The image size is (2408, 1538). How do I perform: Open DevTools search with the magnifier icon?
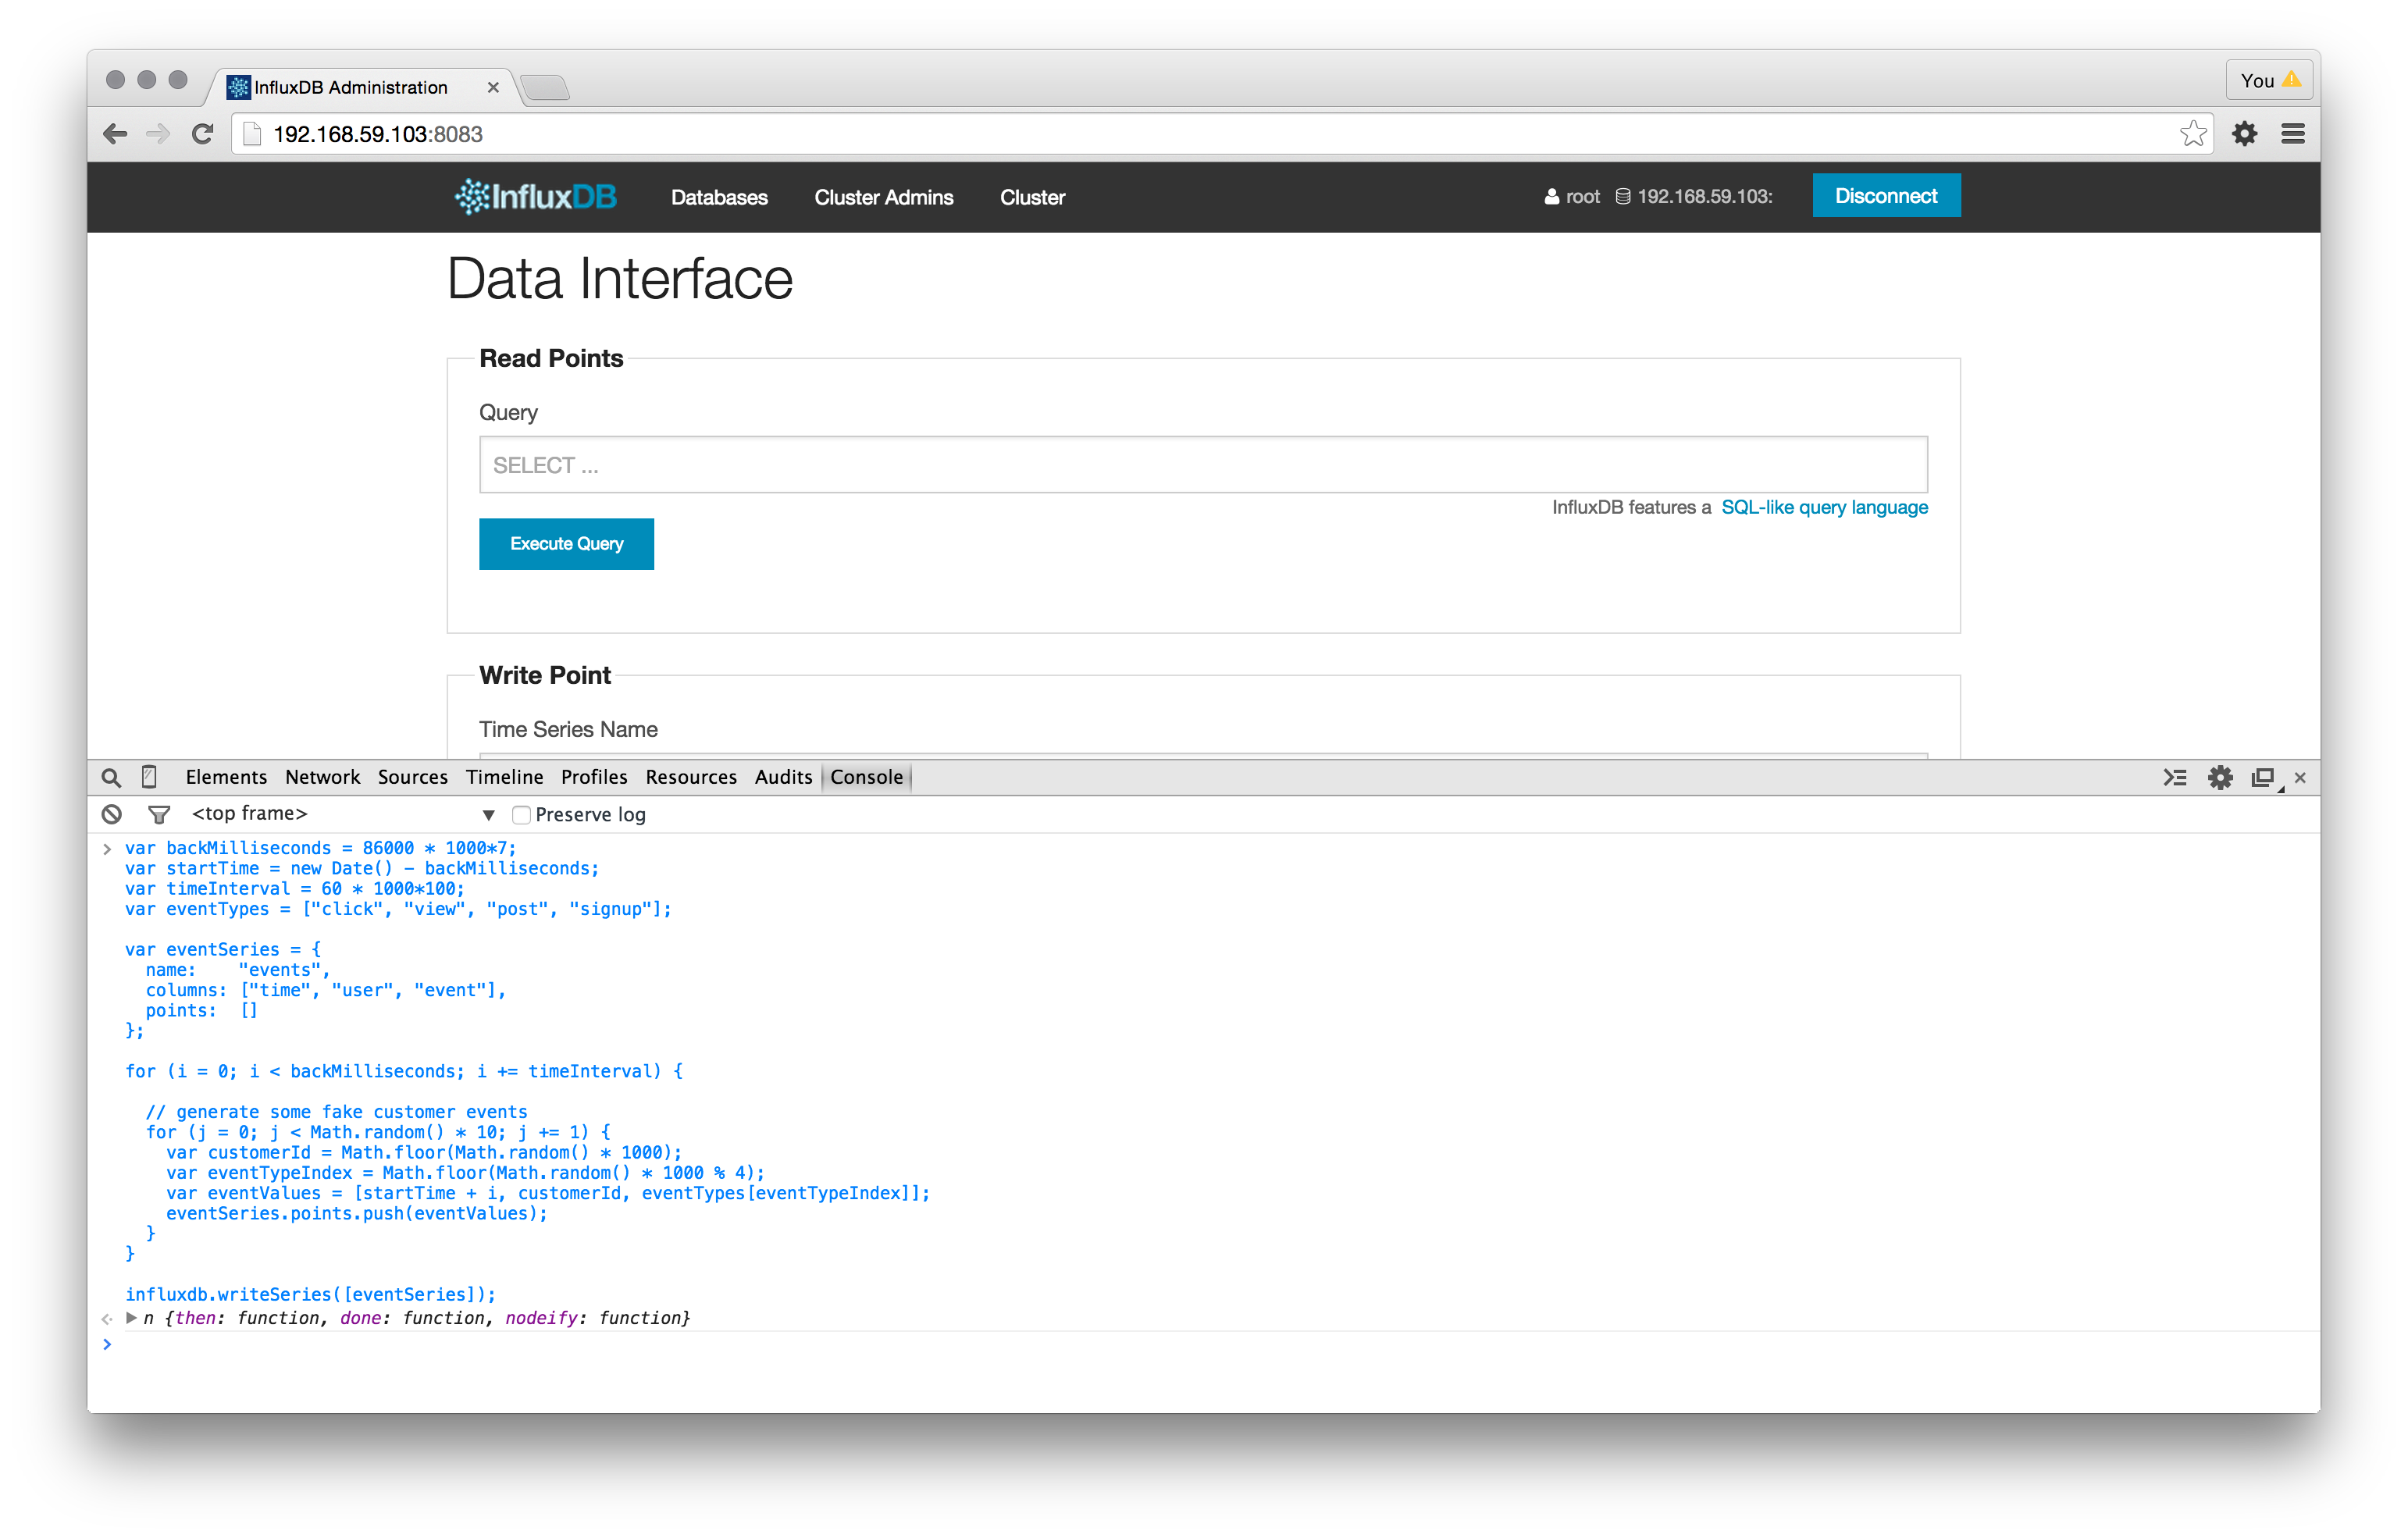click(x=110, y=777)
